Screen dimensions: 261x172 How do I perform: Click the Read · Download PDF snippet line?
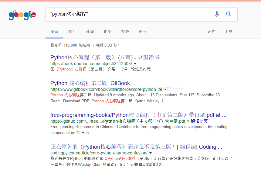[x=107, y=101]
